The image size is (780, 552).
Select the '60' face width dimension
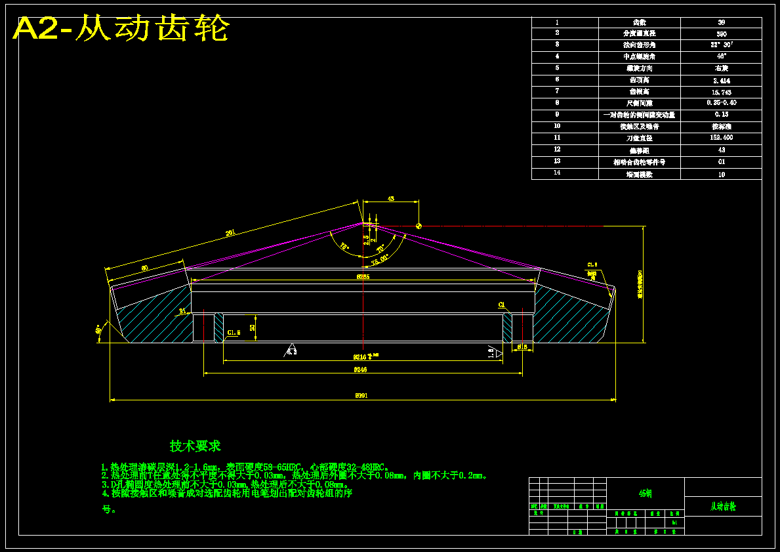click(145, 268)
